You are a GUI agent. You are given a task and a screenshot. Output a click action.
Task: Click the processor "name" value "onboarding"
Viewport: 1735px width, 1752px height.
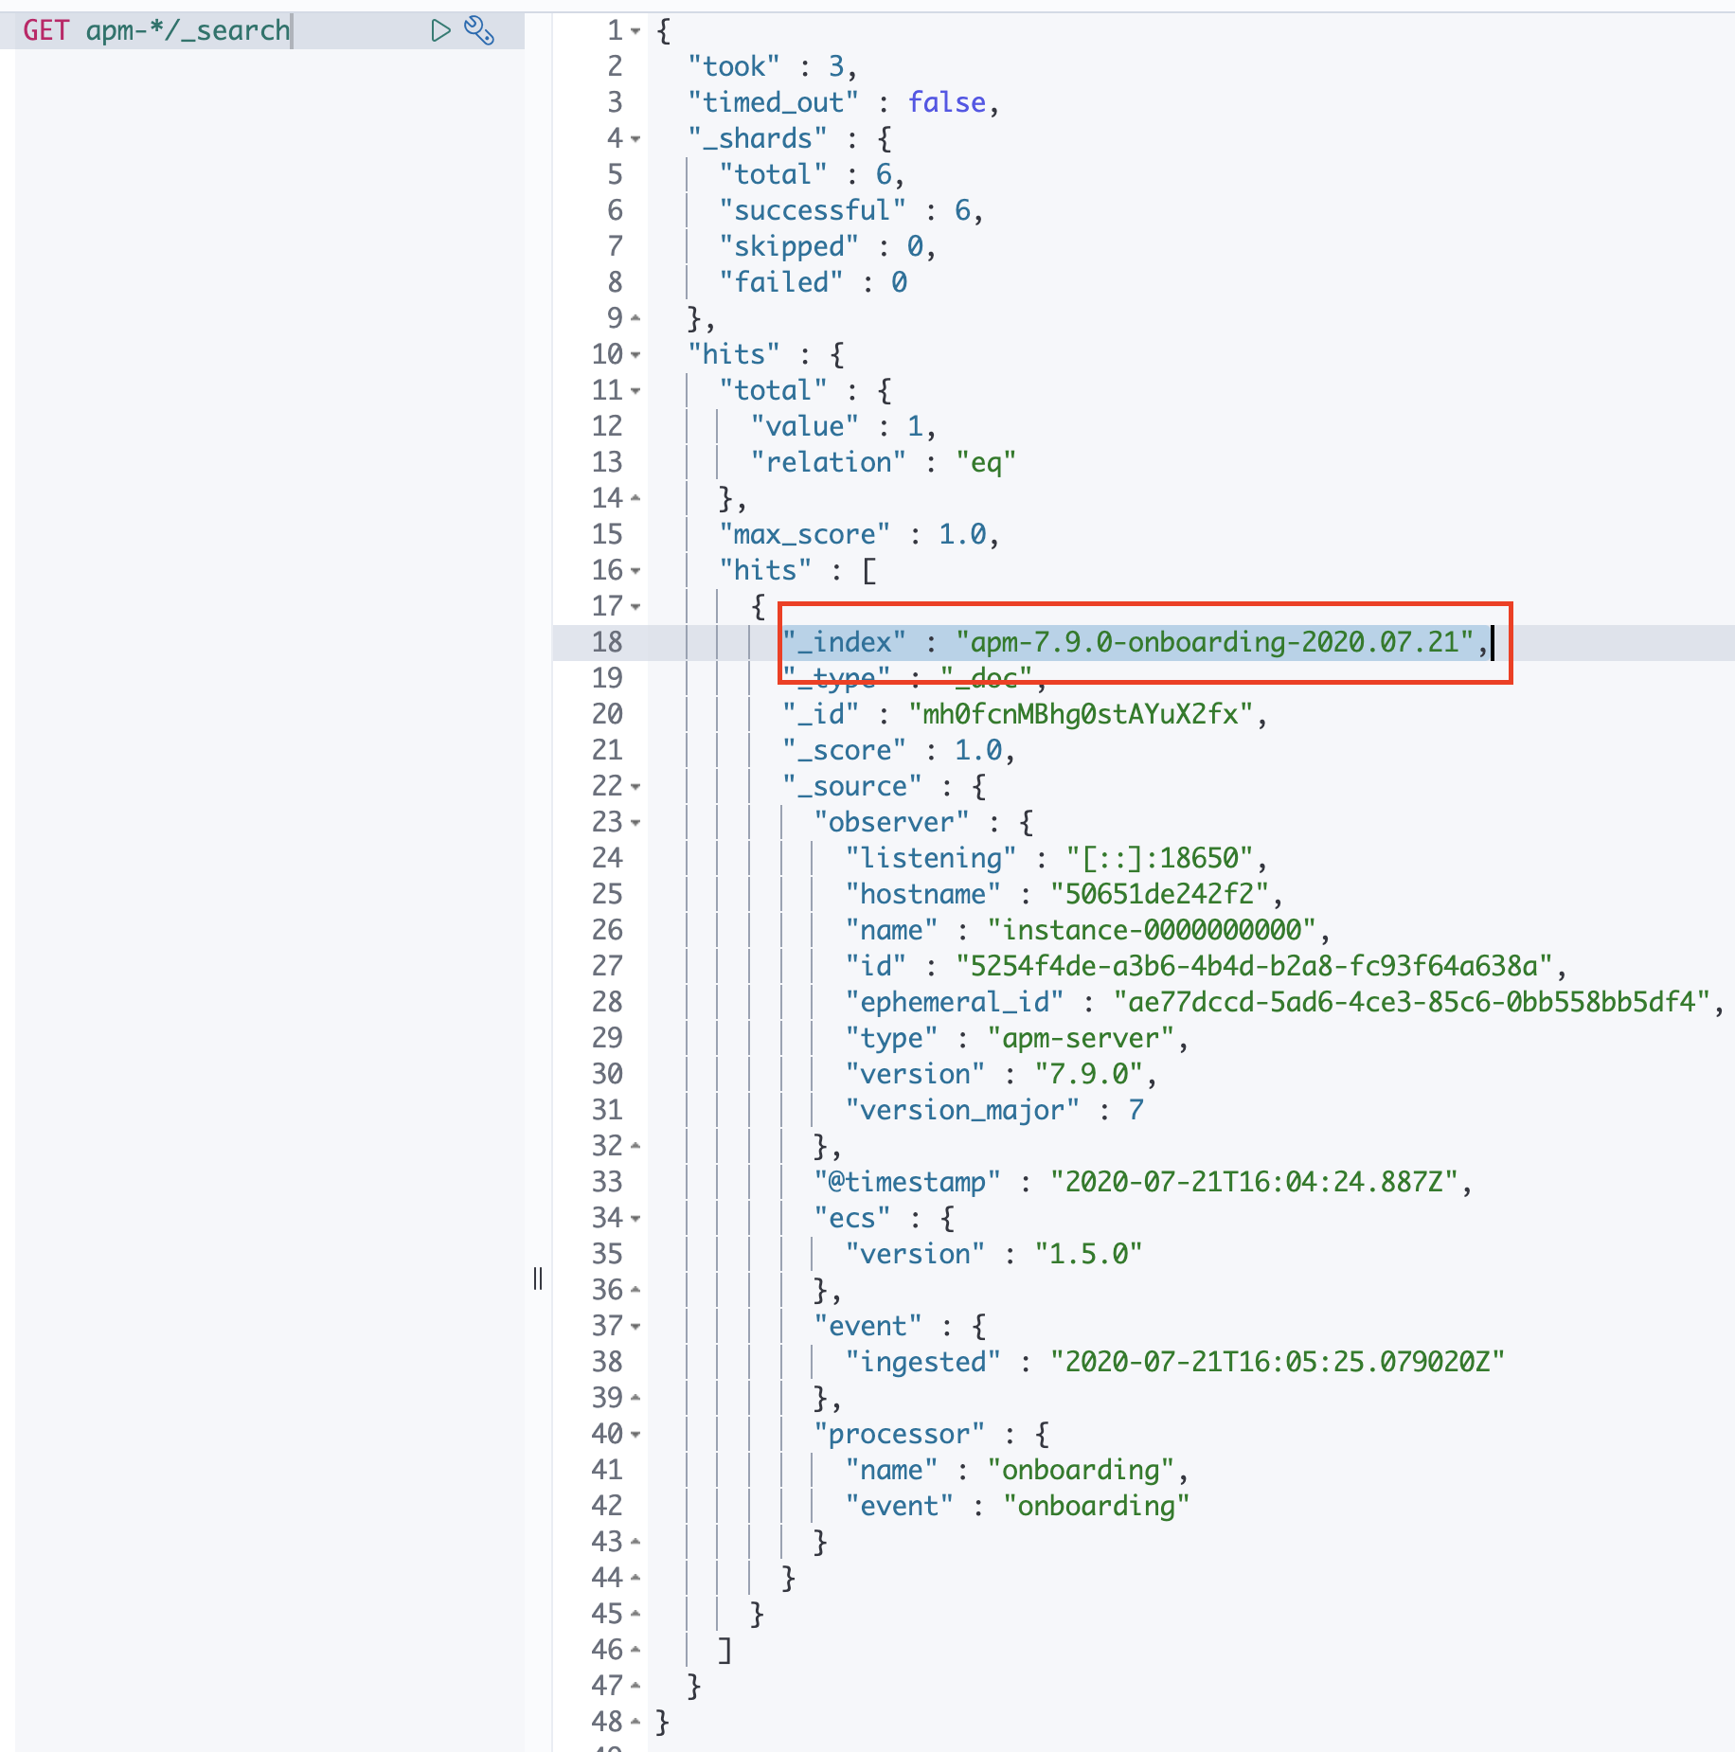click(x=1082, y=1470)
